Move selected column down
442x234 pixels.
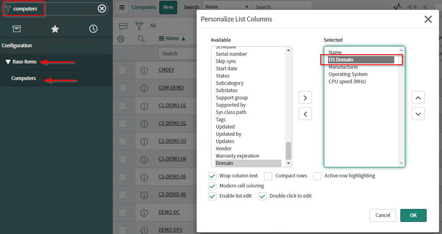418,114
